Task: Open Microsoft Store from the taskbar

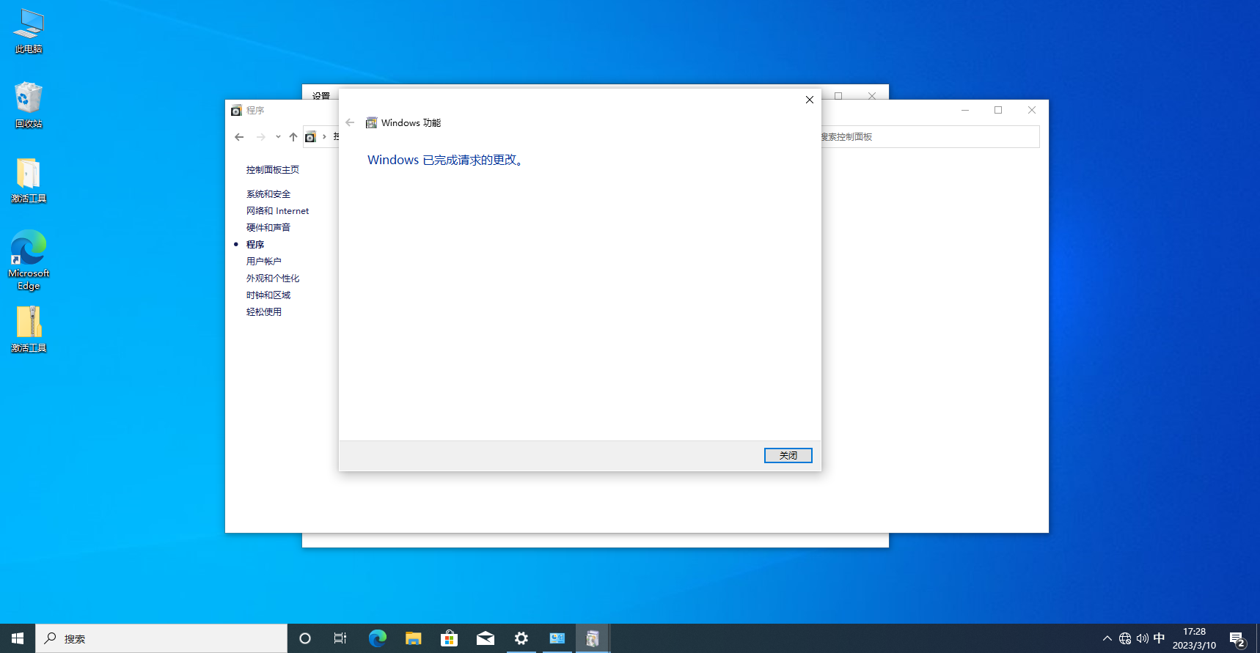Action: pyautogui.click(x=449, y=638)
